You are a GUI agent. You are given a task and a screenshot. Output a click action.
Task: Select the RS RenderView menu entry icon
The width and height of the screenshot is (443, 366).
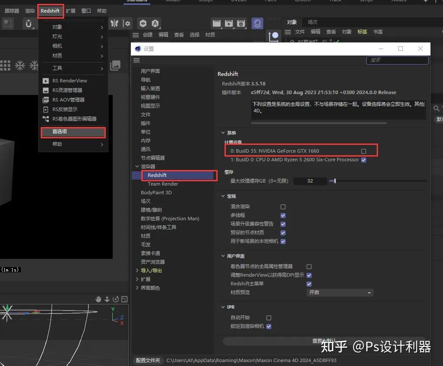(x=47, y=81)
